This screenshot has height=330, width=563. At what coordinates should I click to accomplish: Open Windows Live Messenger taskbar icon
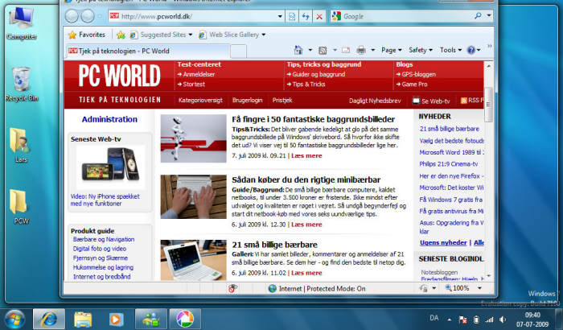pos(151,319)
